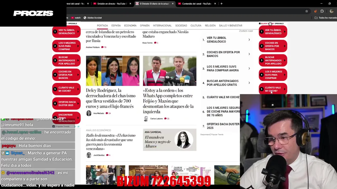
Task: Open the 'watch' YouTube bookmark
Action: tap(76, 18)
